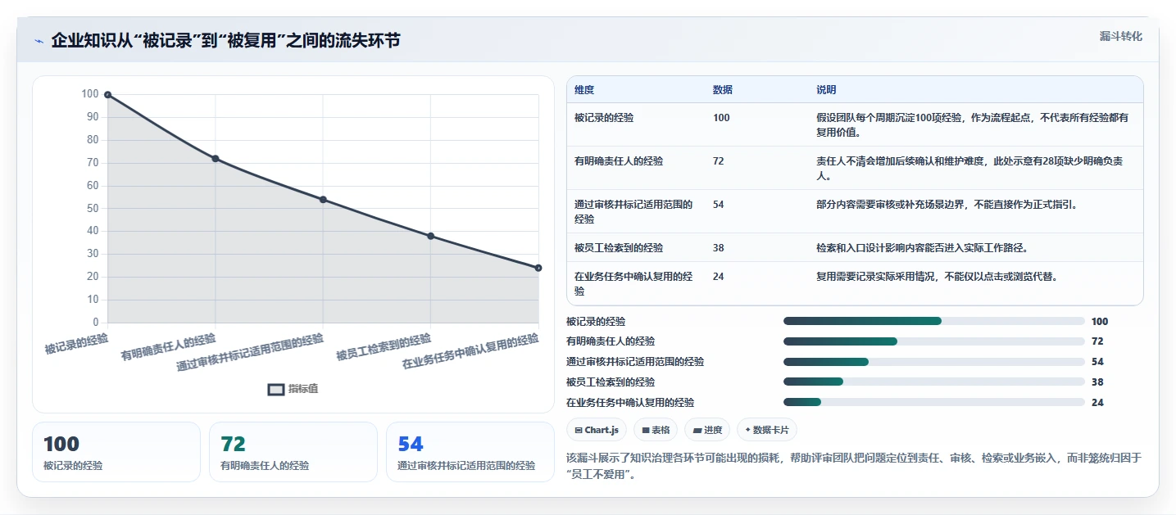Click x-axis label 有明确责任人的经验

(169, 347)
